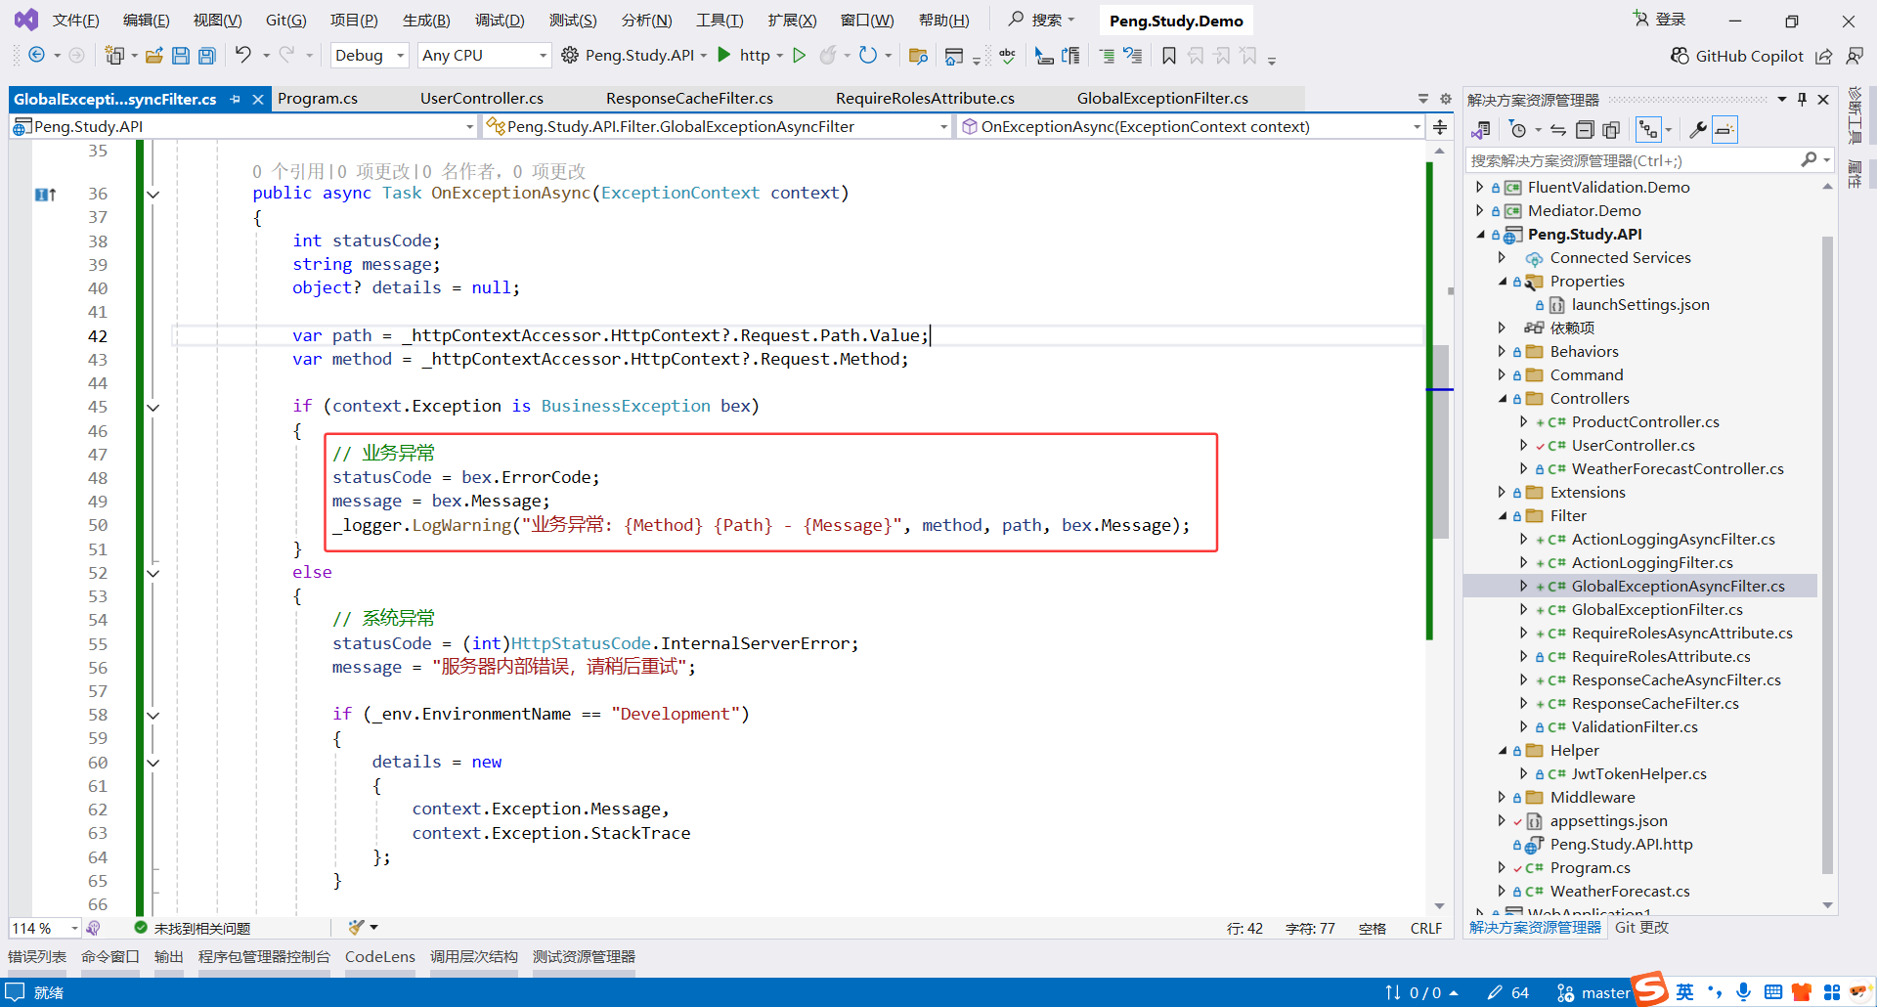This screenshot has height=1007, width=1877.
Task: Collapse the else block at line 52
Action: click(153, 573)
